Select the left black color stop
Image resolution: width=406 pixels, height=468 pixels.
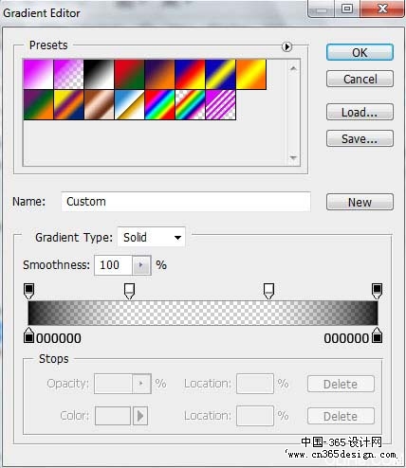click(28, 335)
